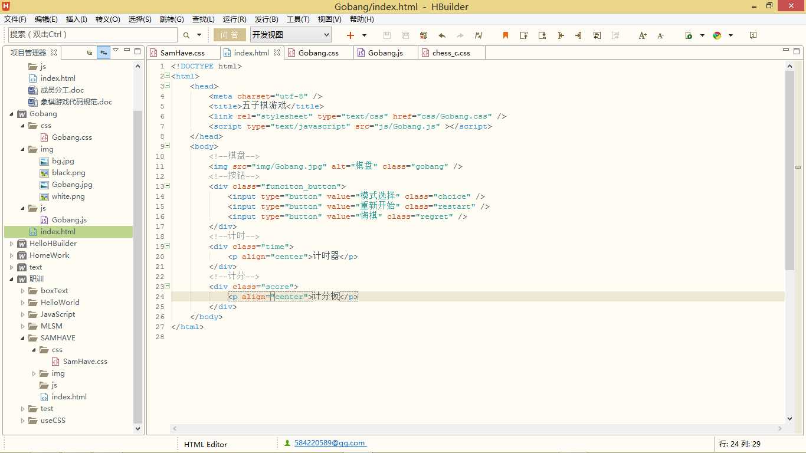Viewport: 806px width, 453px height.
Task: Click project tree scroll down arrow
Action: [x=138, y=429]
